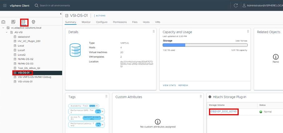This screenshot has height=133, width=283.
Task: Click the vSphere Client title
Action: pos(19,6)
